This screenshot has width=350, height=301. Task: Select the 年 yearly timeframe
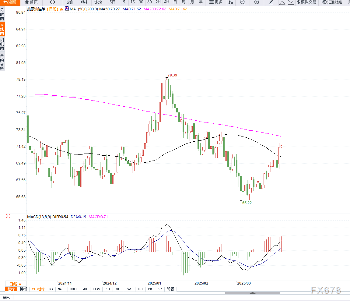[201, 2]
